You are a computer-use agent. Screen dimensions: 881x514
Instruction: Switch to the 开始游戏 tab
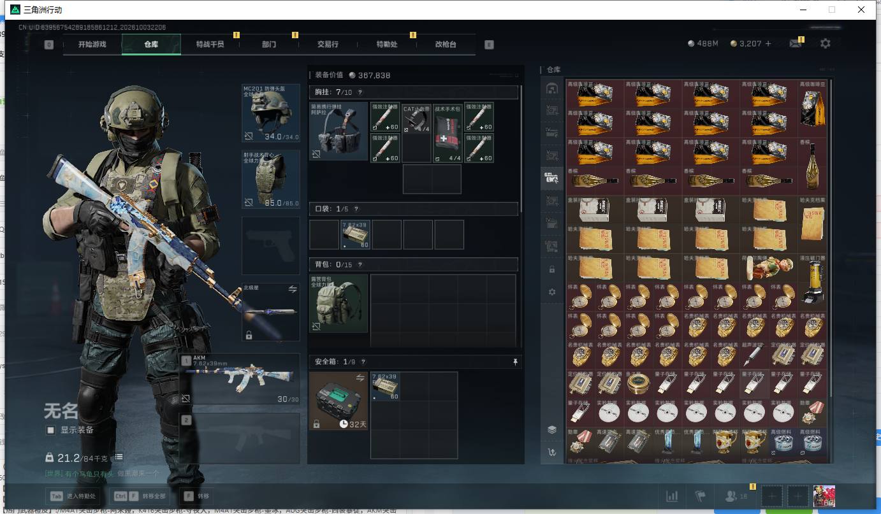[92, 45]
